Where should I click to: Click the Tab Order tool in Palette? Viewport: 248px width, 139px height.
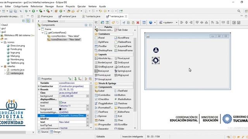click(121, 30)
